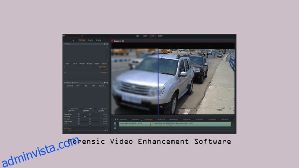
Task: Click the exit project icon at top-left
Action: point(64,36)
